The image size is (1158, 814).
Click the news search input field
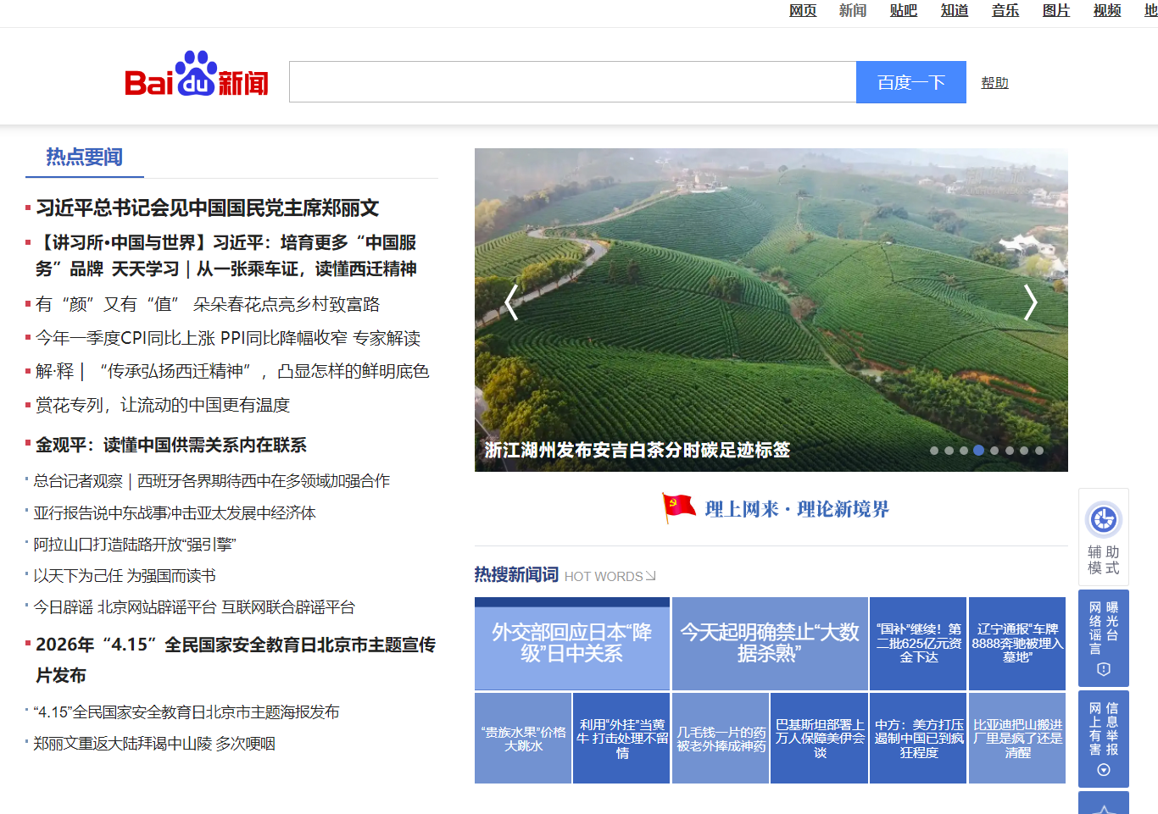click(572, 82)
